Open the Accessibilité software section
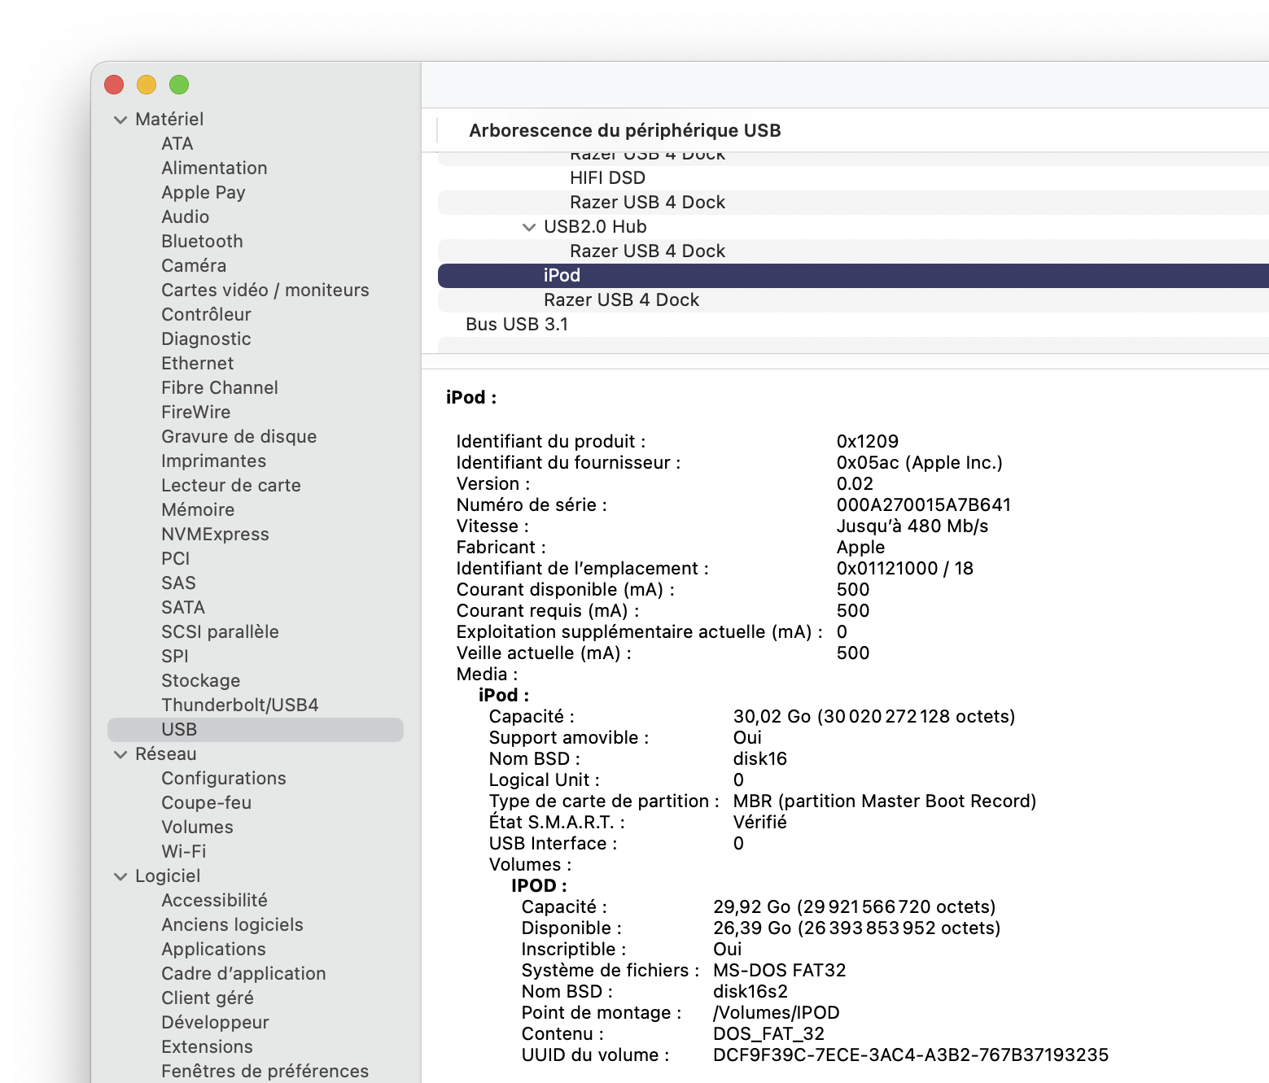 point(214,901)
